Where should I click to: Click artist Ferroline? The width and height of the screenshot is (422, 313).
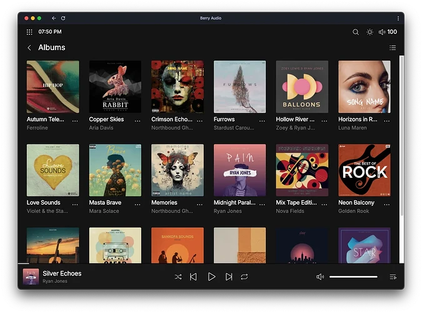pos(37,128)
